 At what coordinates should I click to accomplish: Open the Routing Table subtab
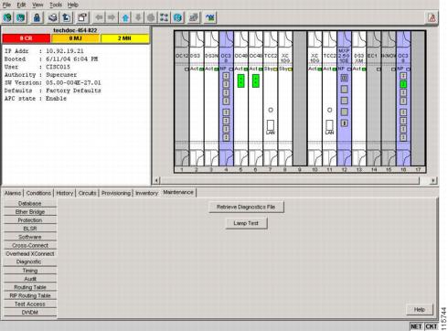30,287
